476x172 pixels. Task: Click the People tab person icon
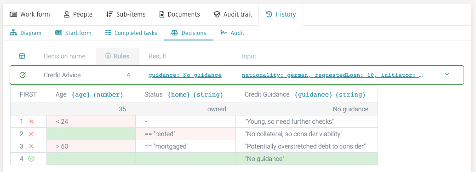click(67, 14)
